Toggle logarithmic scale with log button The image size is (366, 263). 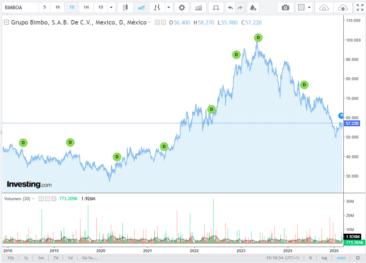coord(324,258)
